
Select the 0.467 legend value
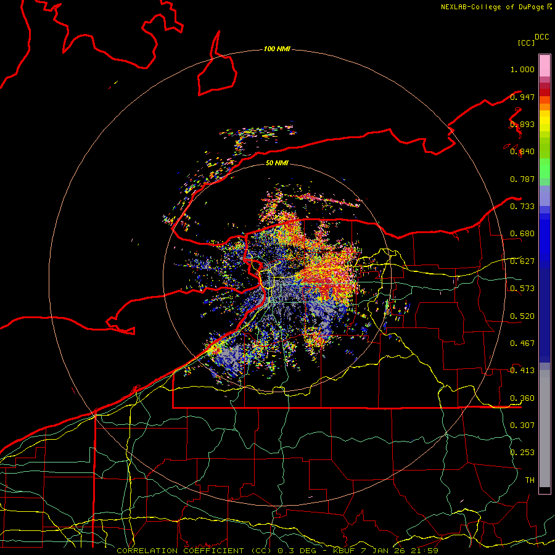point(522,343)
